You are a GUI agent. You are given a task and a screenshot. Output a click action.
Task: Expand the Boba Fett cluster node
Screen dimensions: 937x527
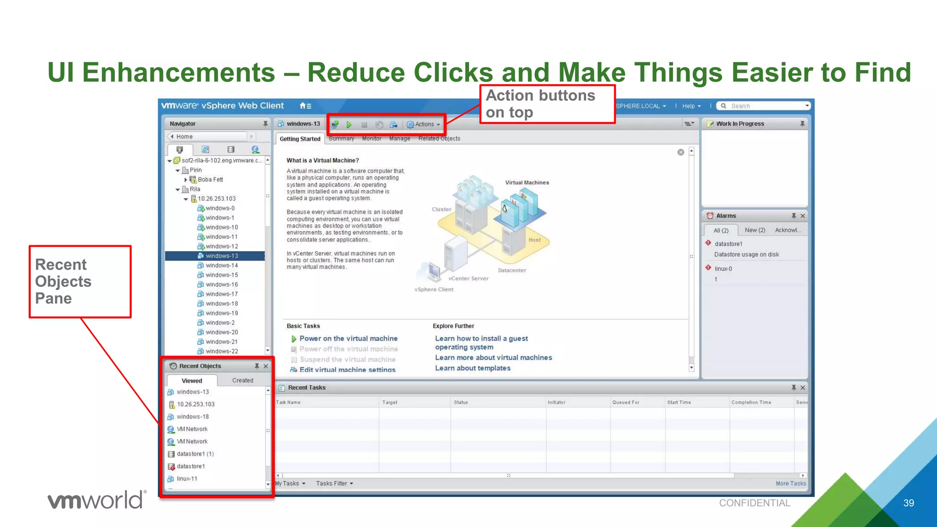click(186, 180)
